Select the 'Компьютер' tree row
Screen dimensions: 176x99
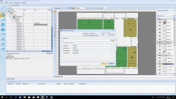(13, 12)
